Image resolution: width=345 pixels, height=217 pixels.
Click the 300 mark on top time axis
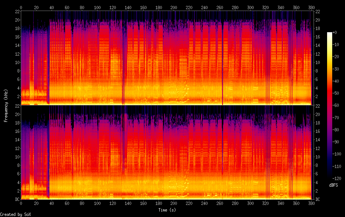tap(250, 7)
